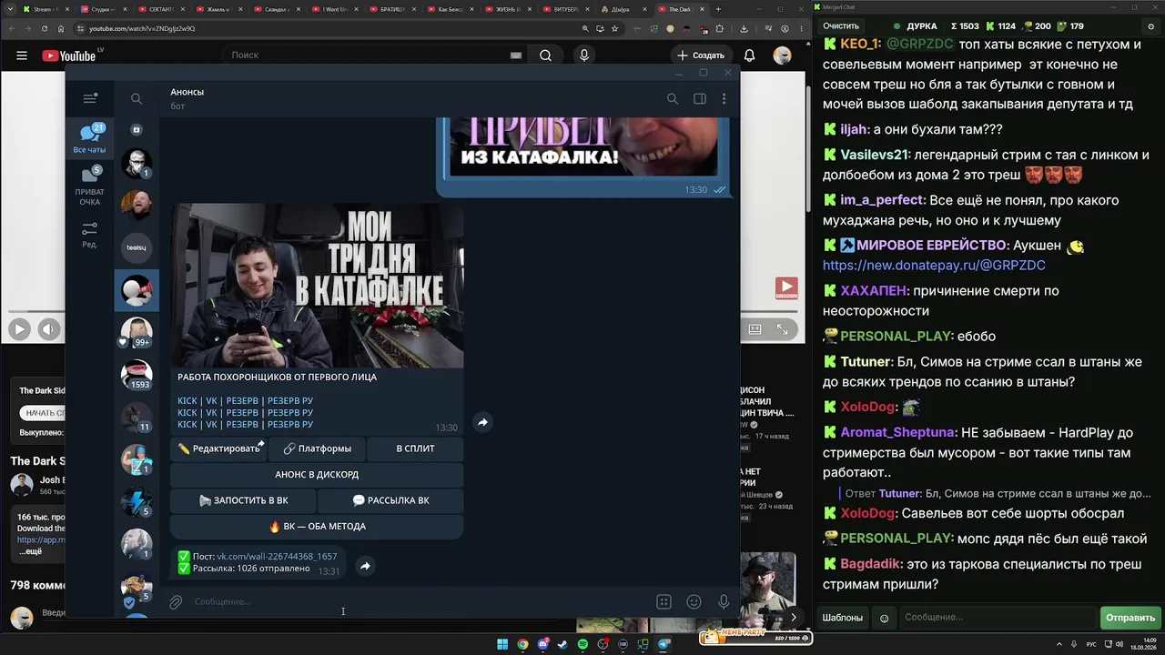Go to the YouTube home logo
Screen dimensions: 1165x655
pyautogui.click(x=69, y=55)
